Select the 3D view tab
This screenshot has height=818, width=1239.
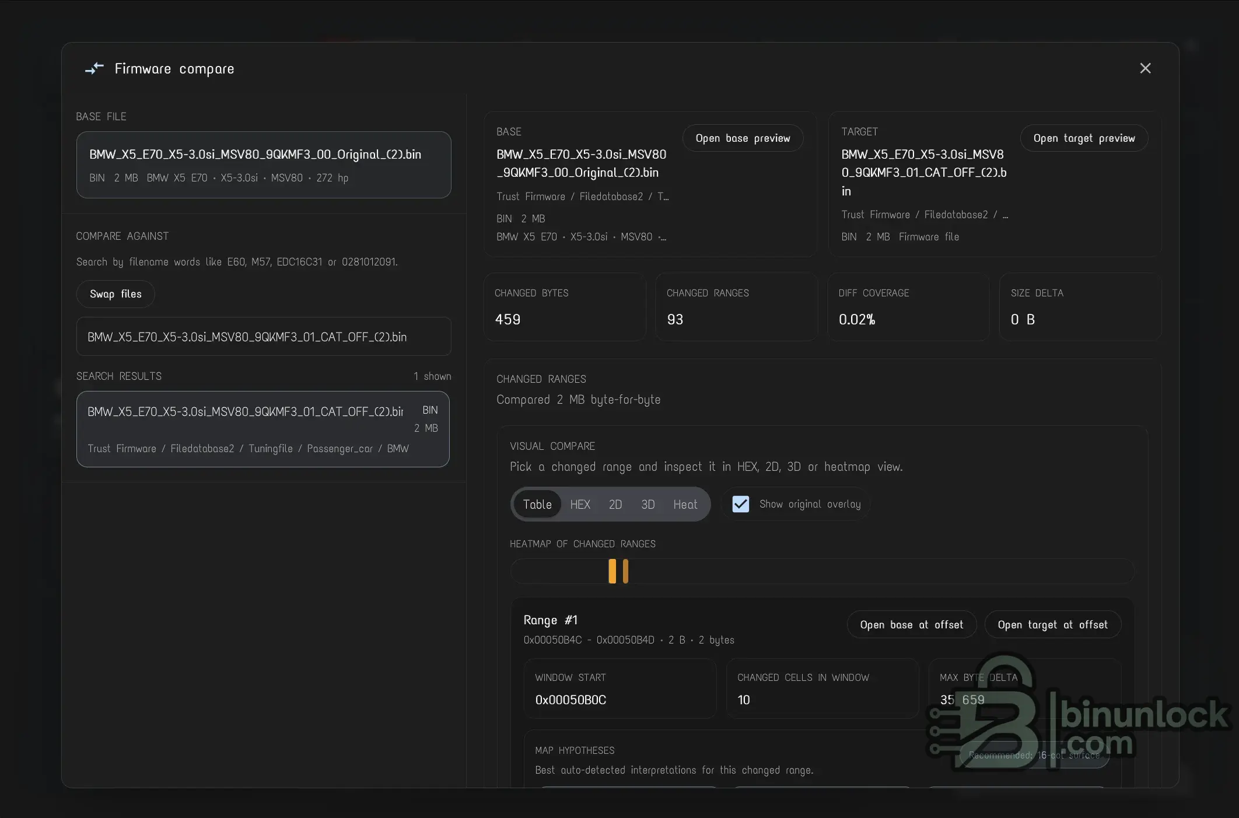pos(647,504)
